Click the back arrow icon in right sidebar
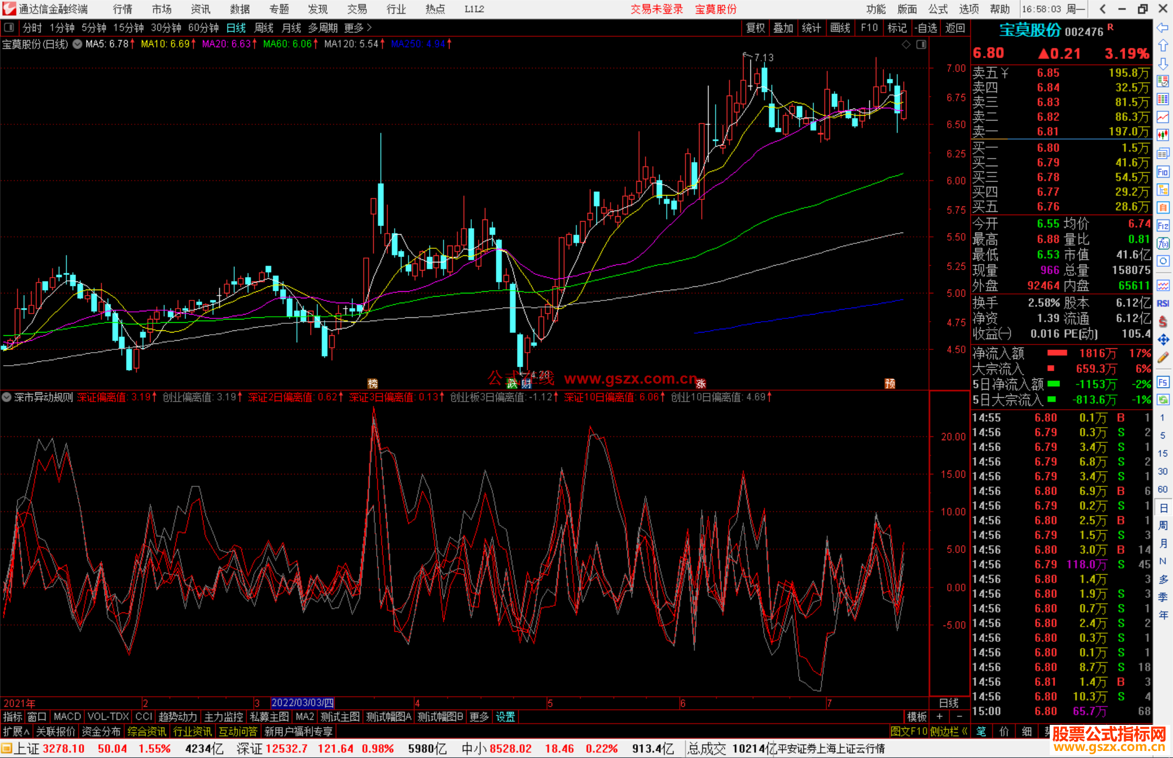The width and height of the screenshot is (1173, 758). pyautogui.click(x=1163, y=28)
